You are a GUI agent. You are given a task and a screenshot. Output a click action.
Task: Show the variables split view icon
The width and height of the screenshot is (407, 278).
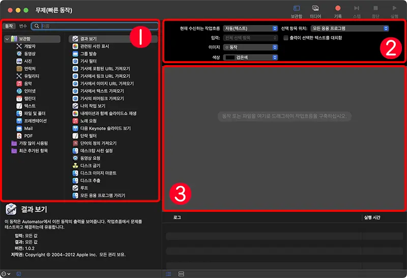181,274
